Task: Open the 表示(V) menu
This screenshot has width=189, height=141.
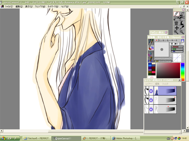Action: tap(29, 6)
